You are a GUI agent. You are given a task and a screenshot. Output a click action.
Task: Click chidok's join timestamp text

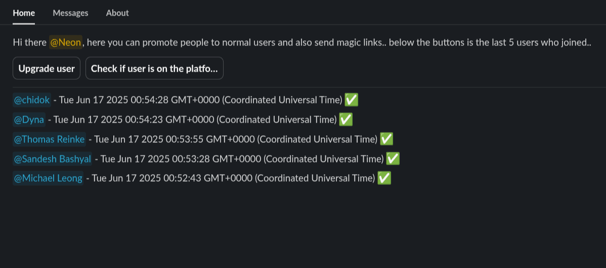(200, 100)
